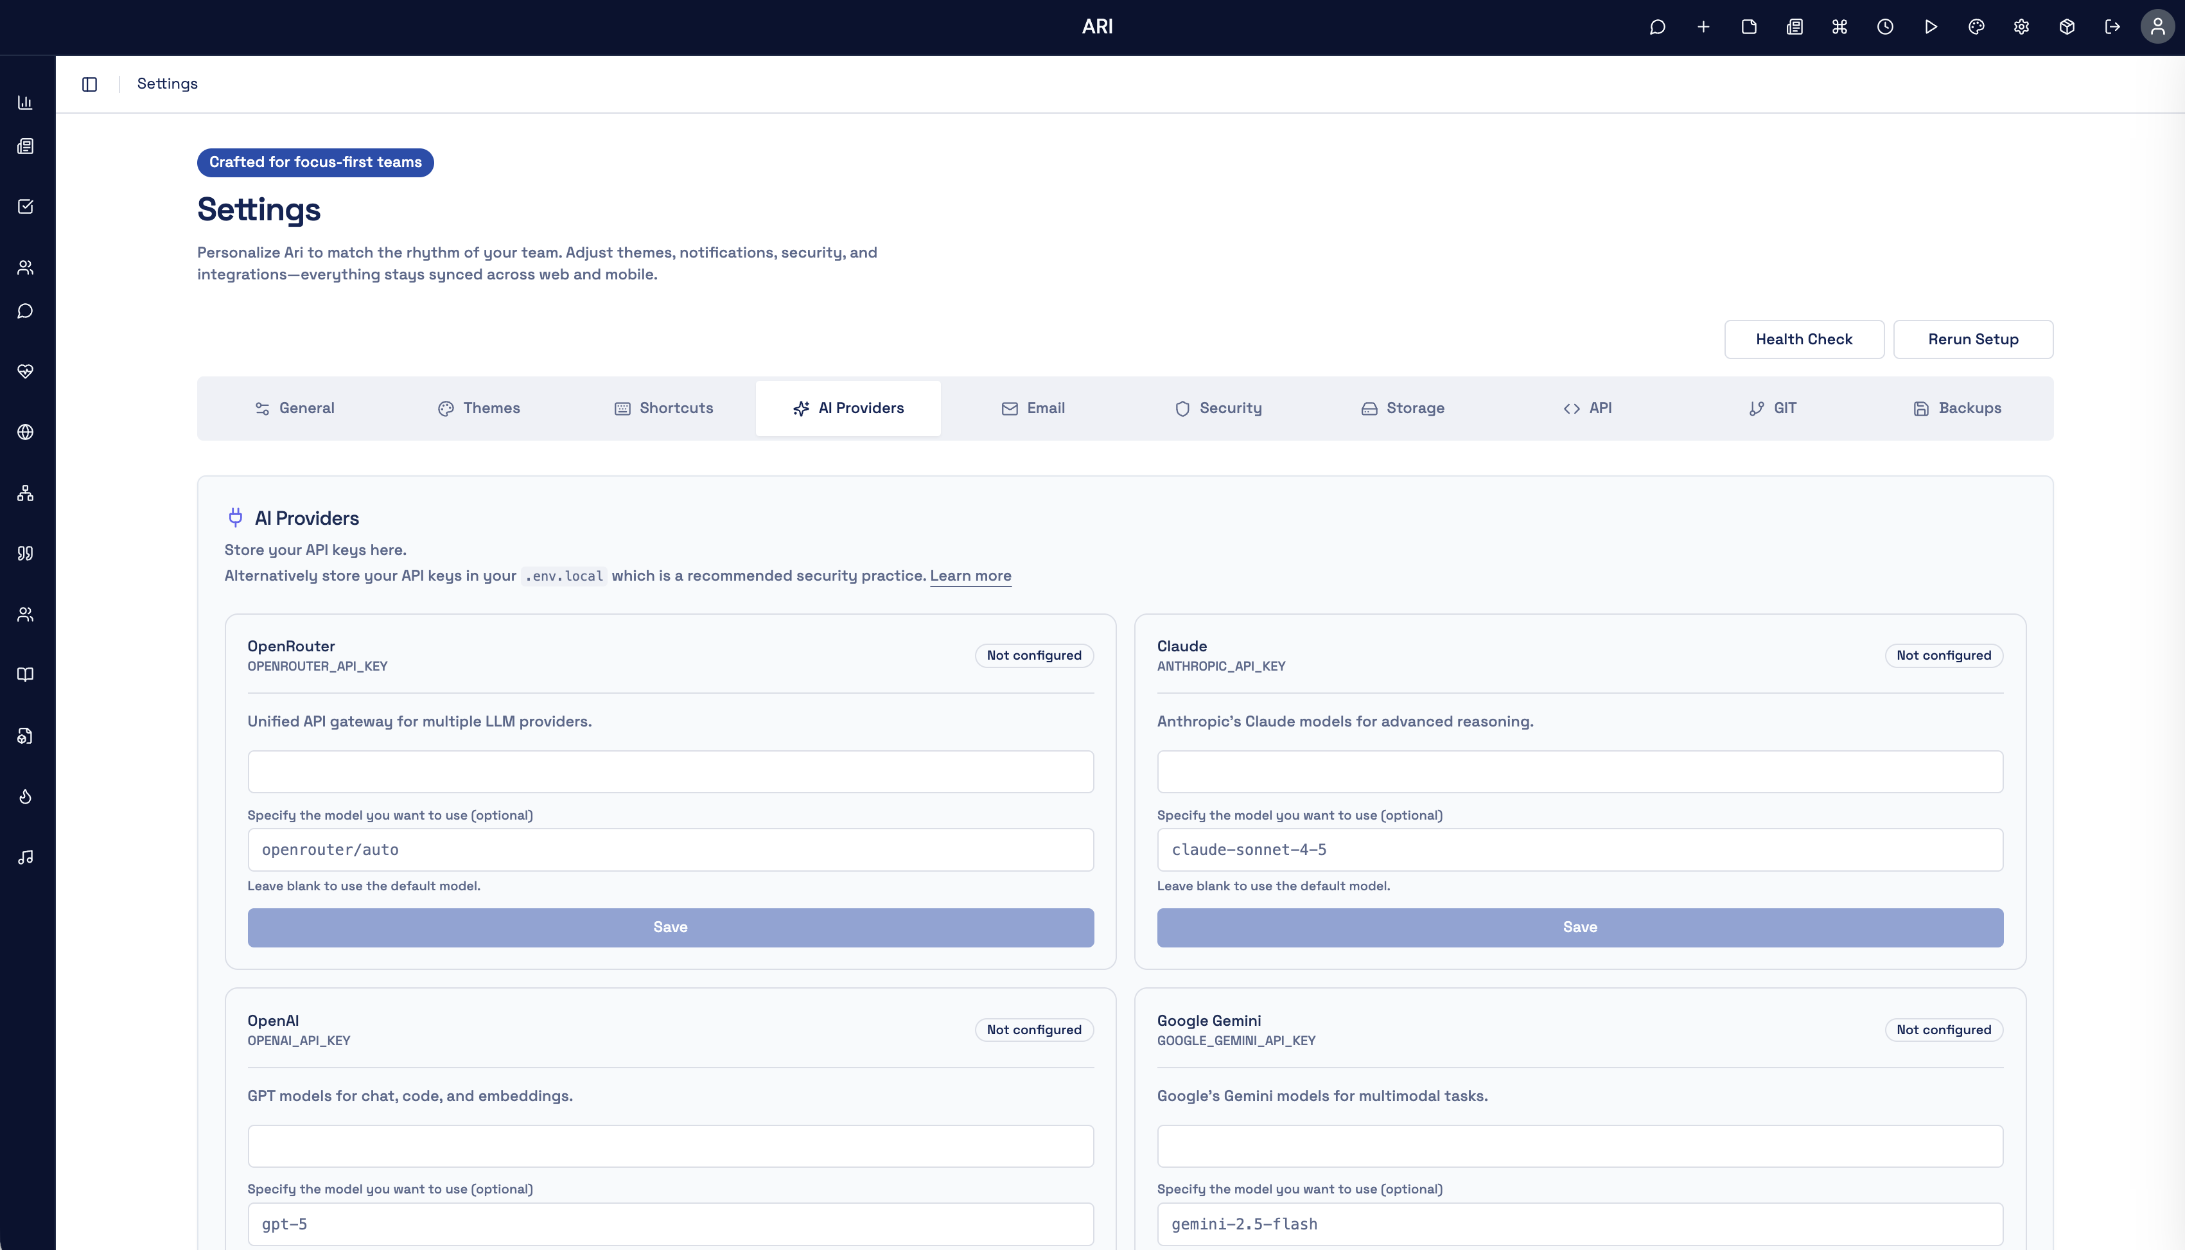
Task: Switch to the GIT tab
Action: pos(1772,409)
